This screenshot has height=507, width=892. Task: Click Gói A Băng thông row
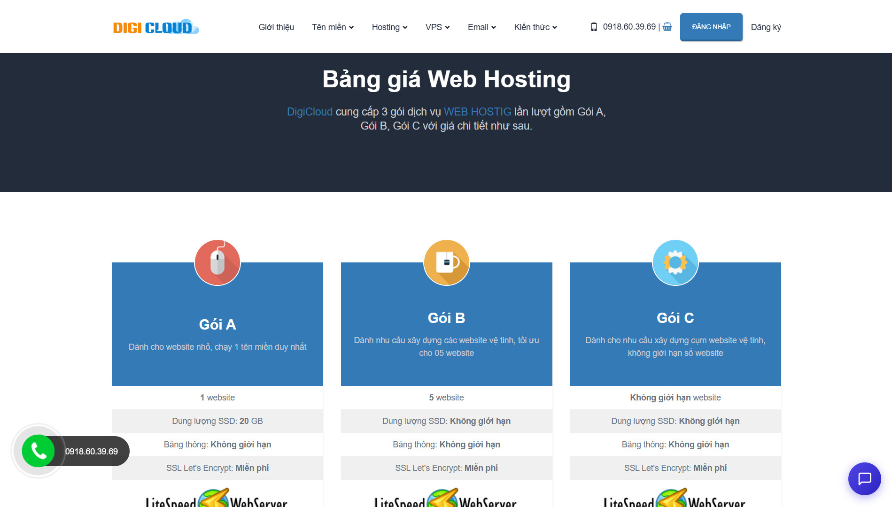[x=217, y=445]
